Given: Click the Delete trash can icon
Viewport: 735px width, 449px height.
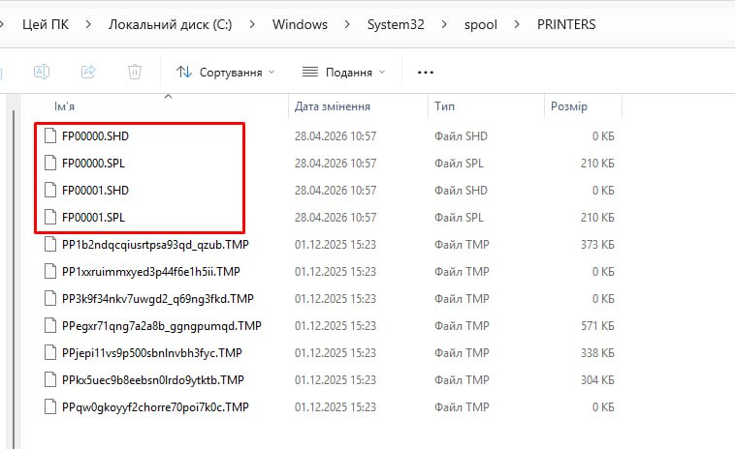Looking at the screenshot, I should pos(135,72).
